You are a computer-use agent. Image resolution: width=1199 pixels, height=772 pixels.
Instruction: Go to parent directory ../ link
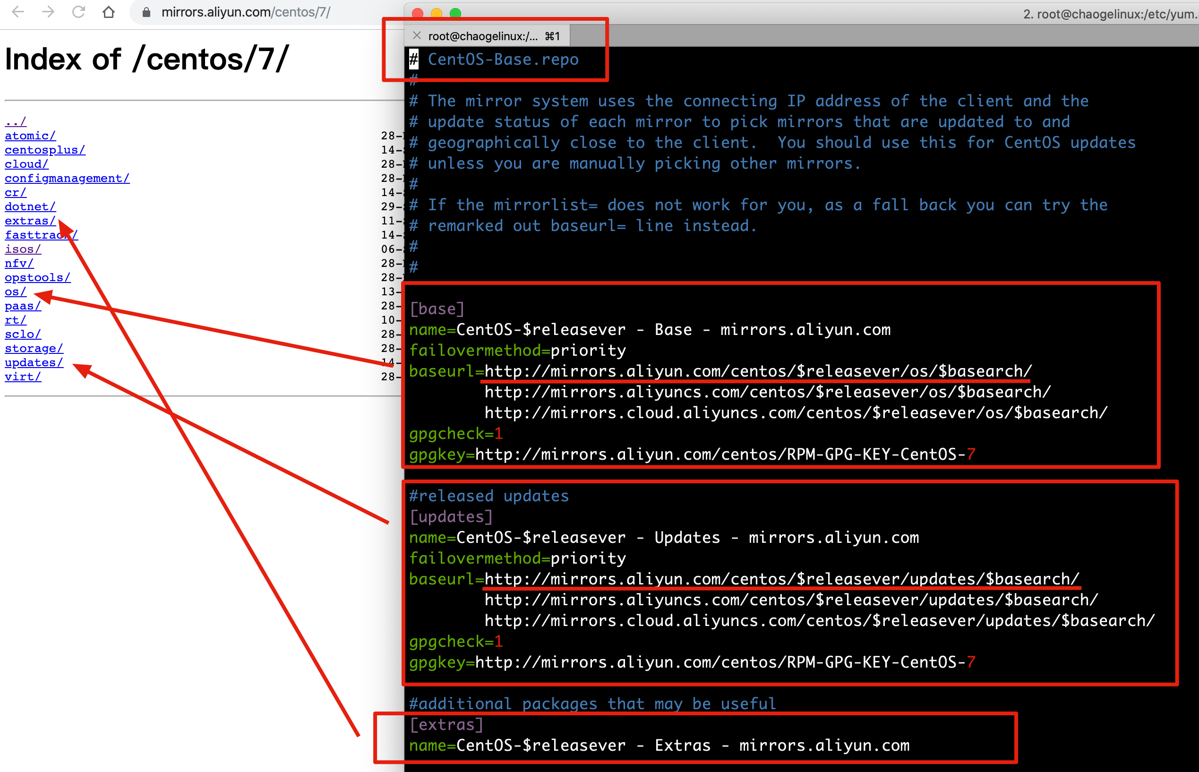pos(15,122)
